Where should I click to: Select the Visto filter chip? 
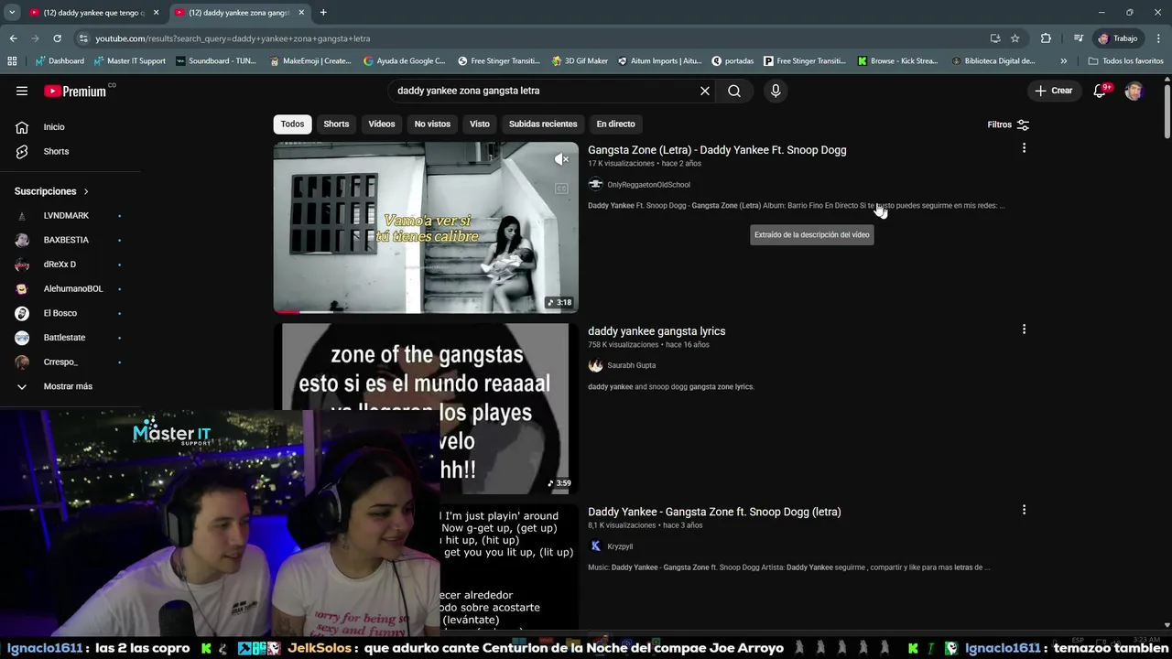[x=480, y=124]
